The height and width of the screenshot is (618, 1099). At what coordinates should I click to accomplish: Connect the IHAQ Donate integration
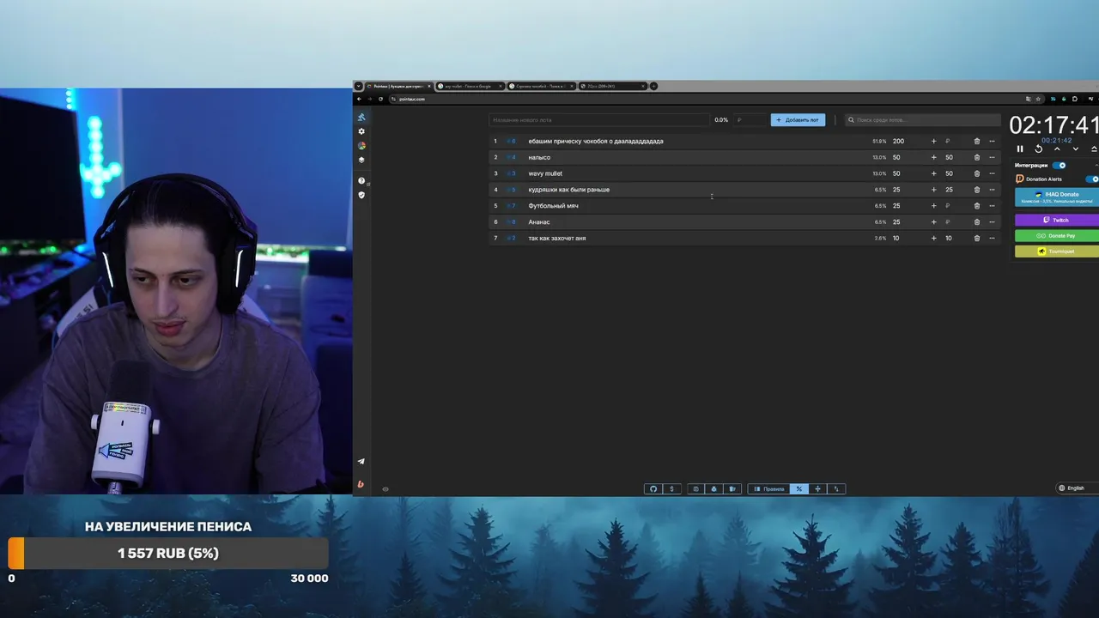click(1057, 197)
